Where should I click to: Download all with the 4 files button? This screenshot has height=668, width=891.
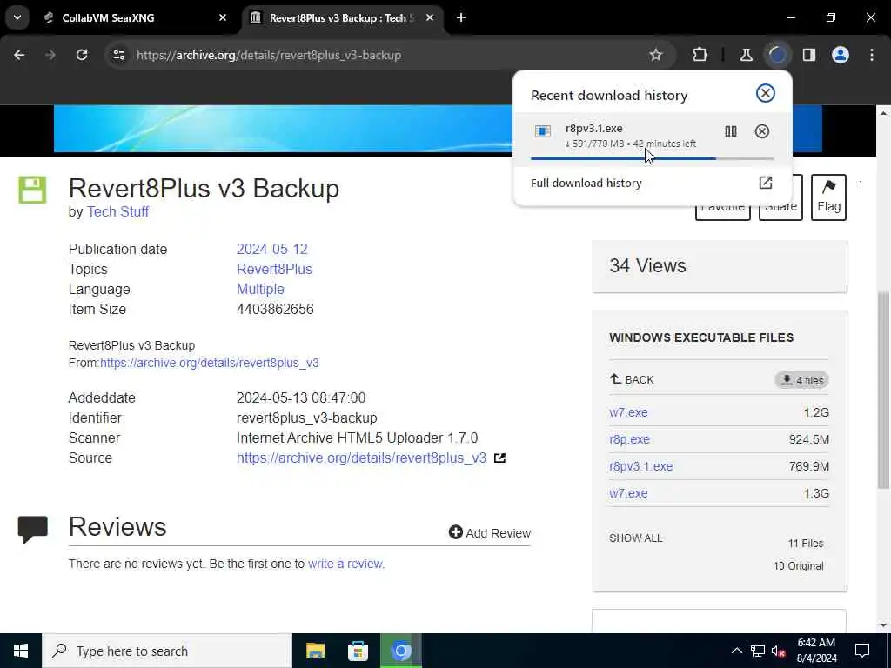pyautogui.click(x=801, y=380)
